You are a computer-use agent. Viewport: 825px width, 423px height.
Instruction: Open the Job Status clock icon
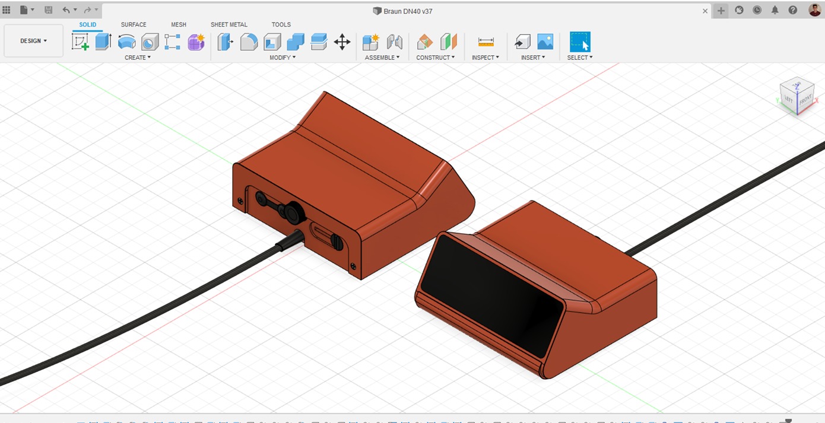tap(757, 10)
